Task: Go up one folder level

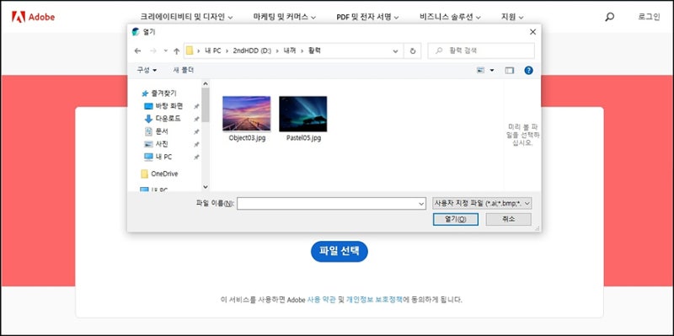Action: pos(176,51)
